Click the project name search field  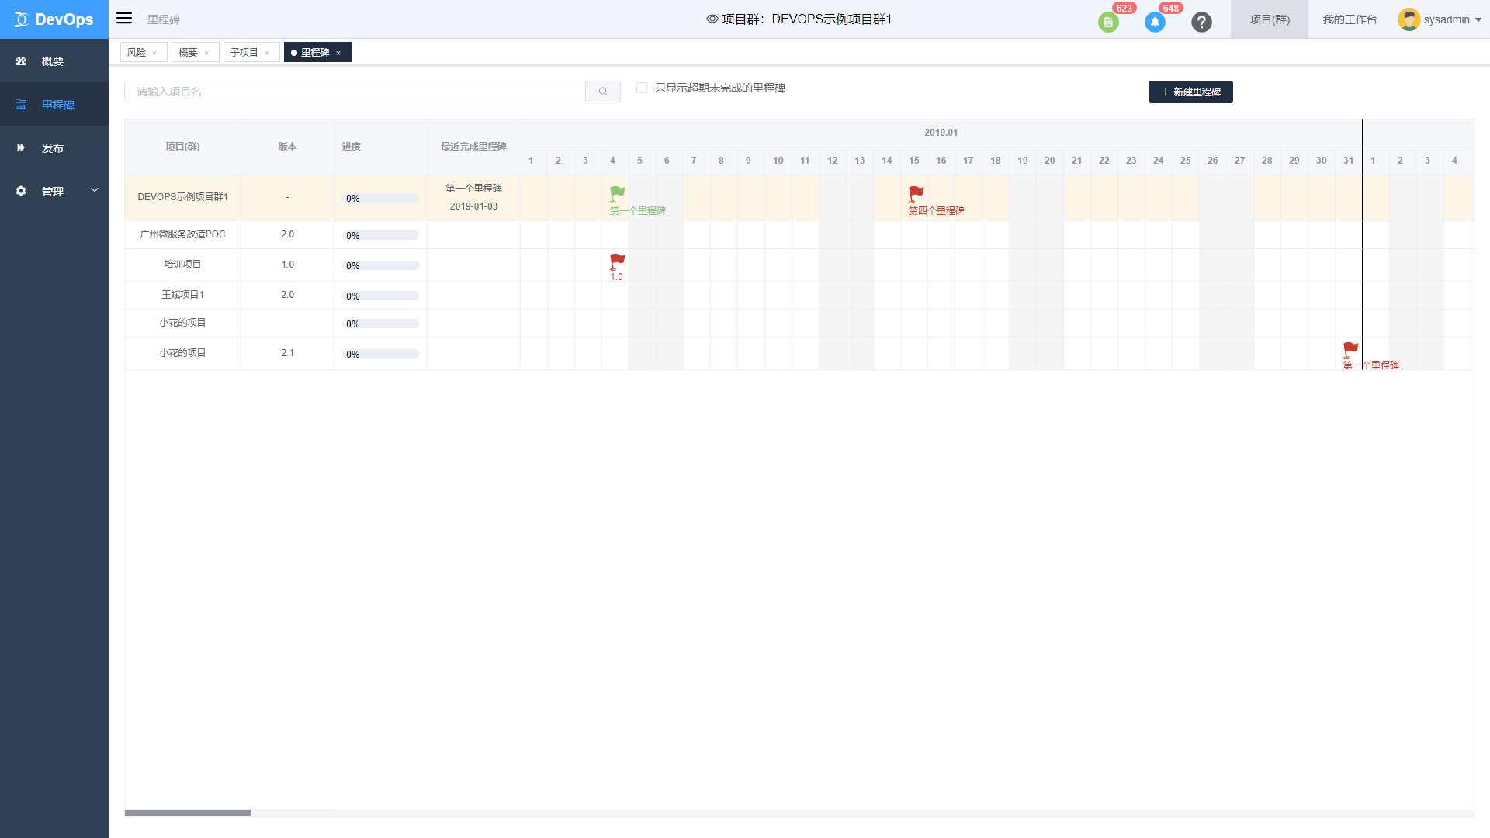355,92
